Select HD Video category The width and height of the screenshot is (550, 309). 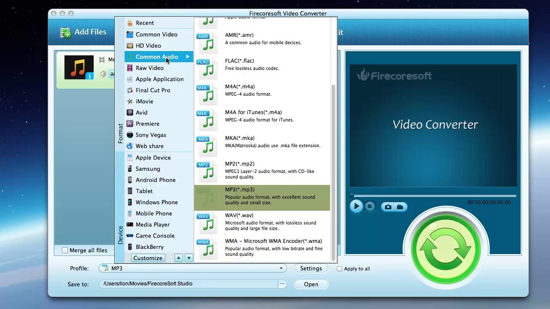point(159,45)
